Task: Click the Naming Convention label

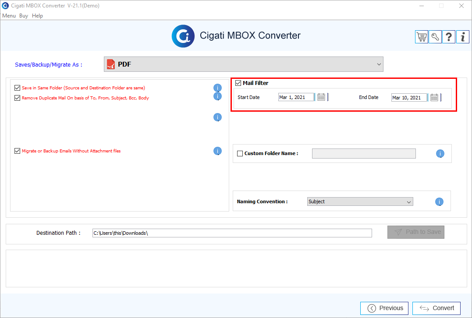Action: pyautogui.click(x=262, y=201)
